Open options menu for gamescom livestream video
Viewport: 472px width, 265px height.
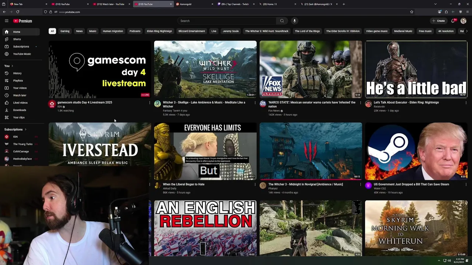point(149,103)
